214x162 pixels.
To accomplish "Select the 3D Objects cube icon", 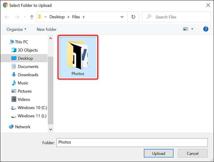I will click(14, 50).
